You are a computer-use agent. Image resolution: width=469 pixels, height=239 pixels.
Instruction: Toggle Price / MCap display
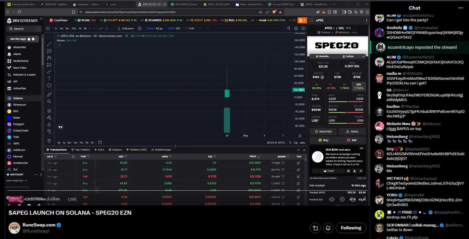click(x=155, y=28)
